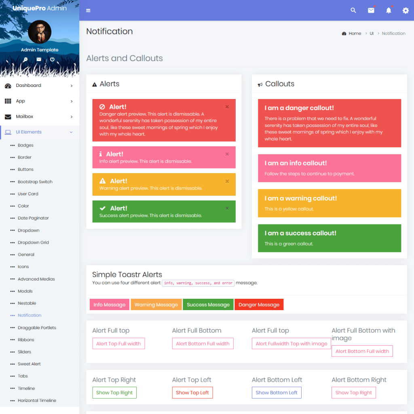Open the notifications bell icon
This screenshot has width=414, height=414.
coord(388,11)
